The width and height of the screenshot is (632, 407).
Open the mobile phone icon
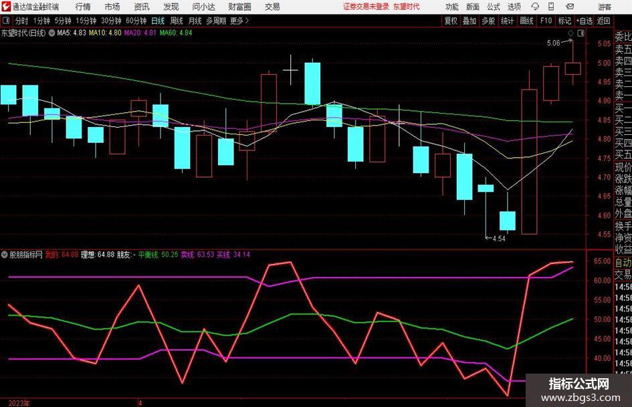click(x=551, y=7)
